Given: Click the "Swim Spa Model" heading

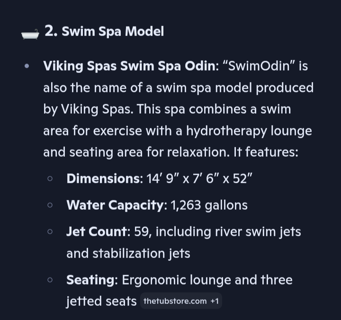Looking at the screenshot, I should point(113,32).
